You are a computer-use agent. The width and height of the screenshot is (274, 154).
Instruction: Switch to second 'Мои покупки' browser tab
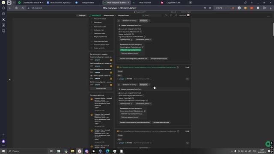click(145, 3)
